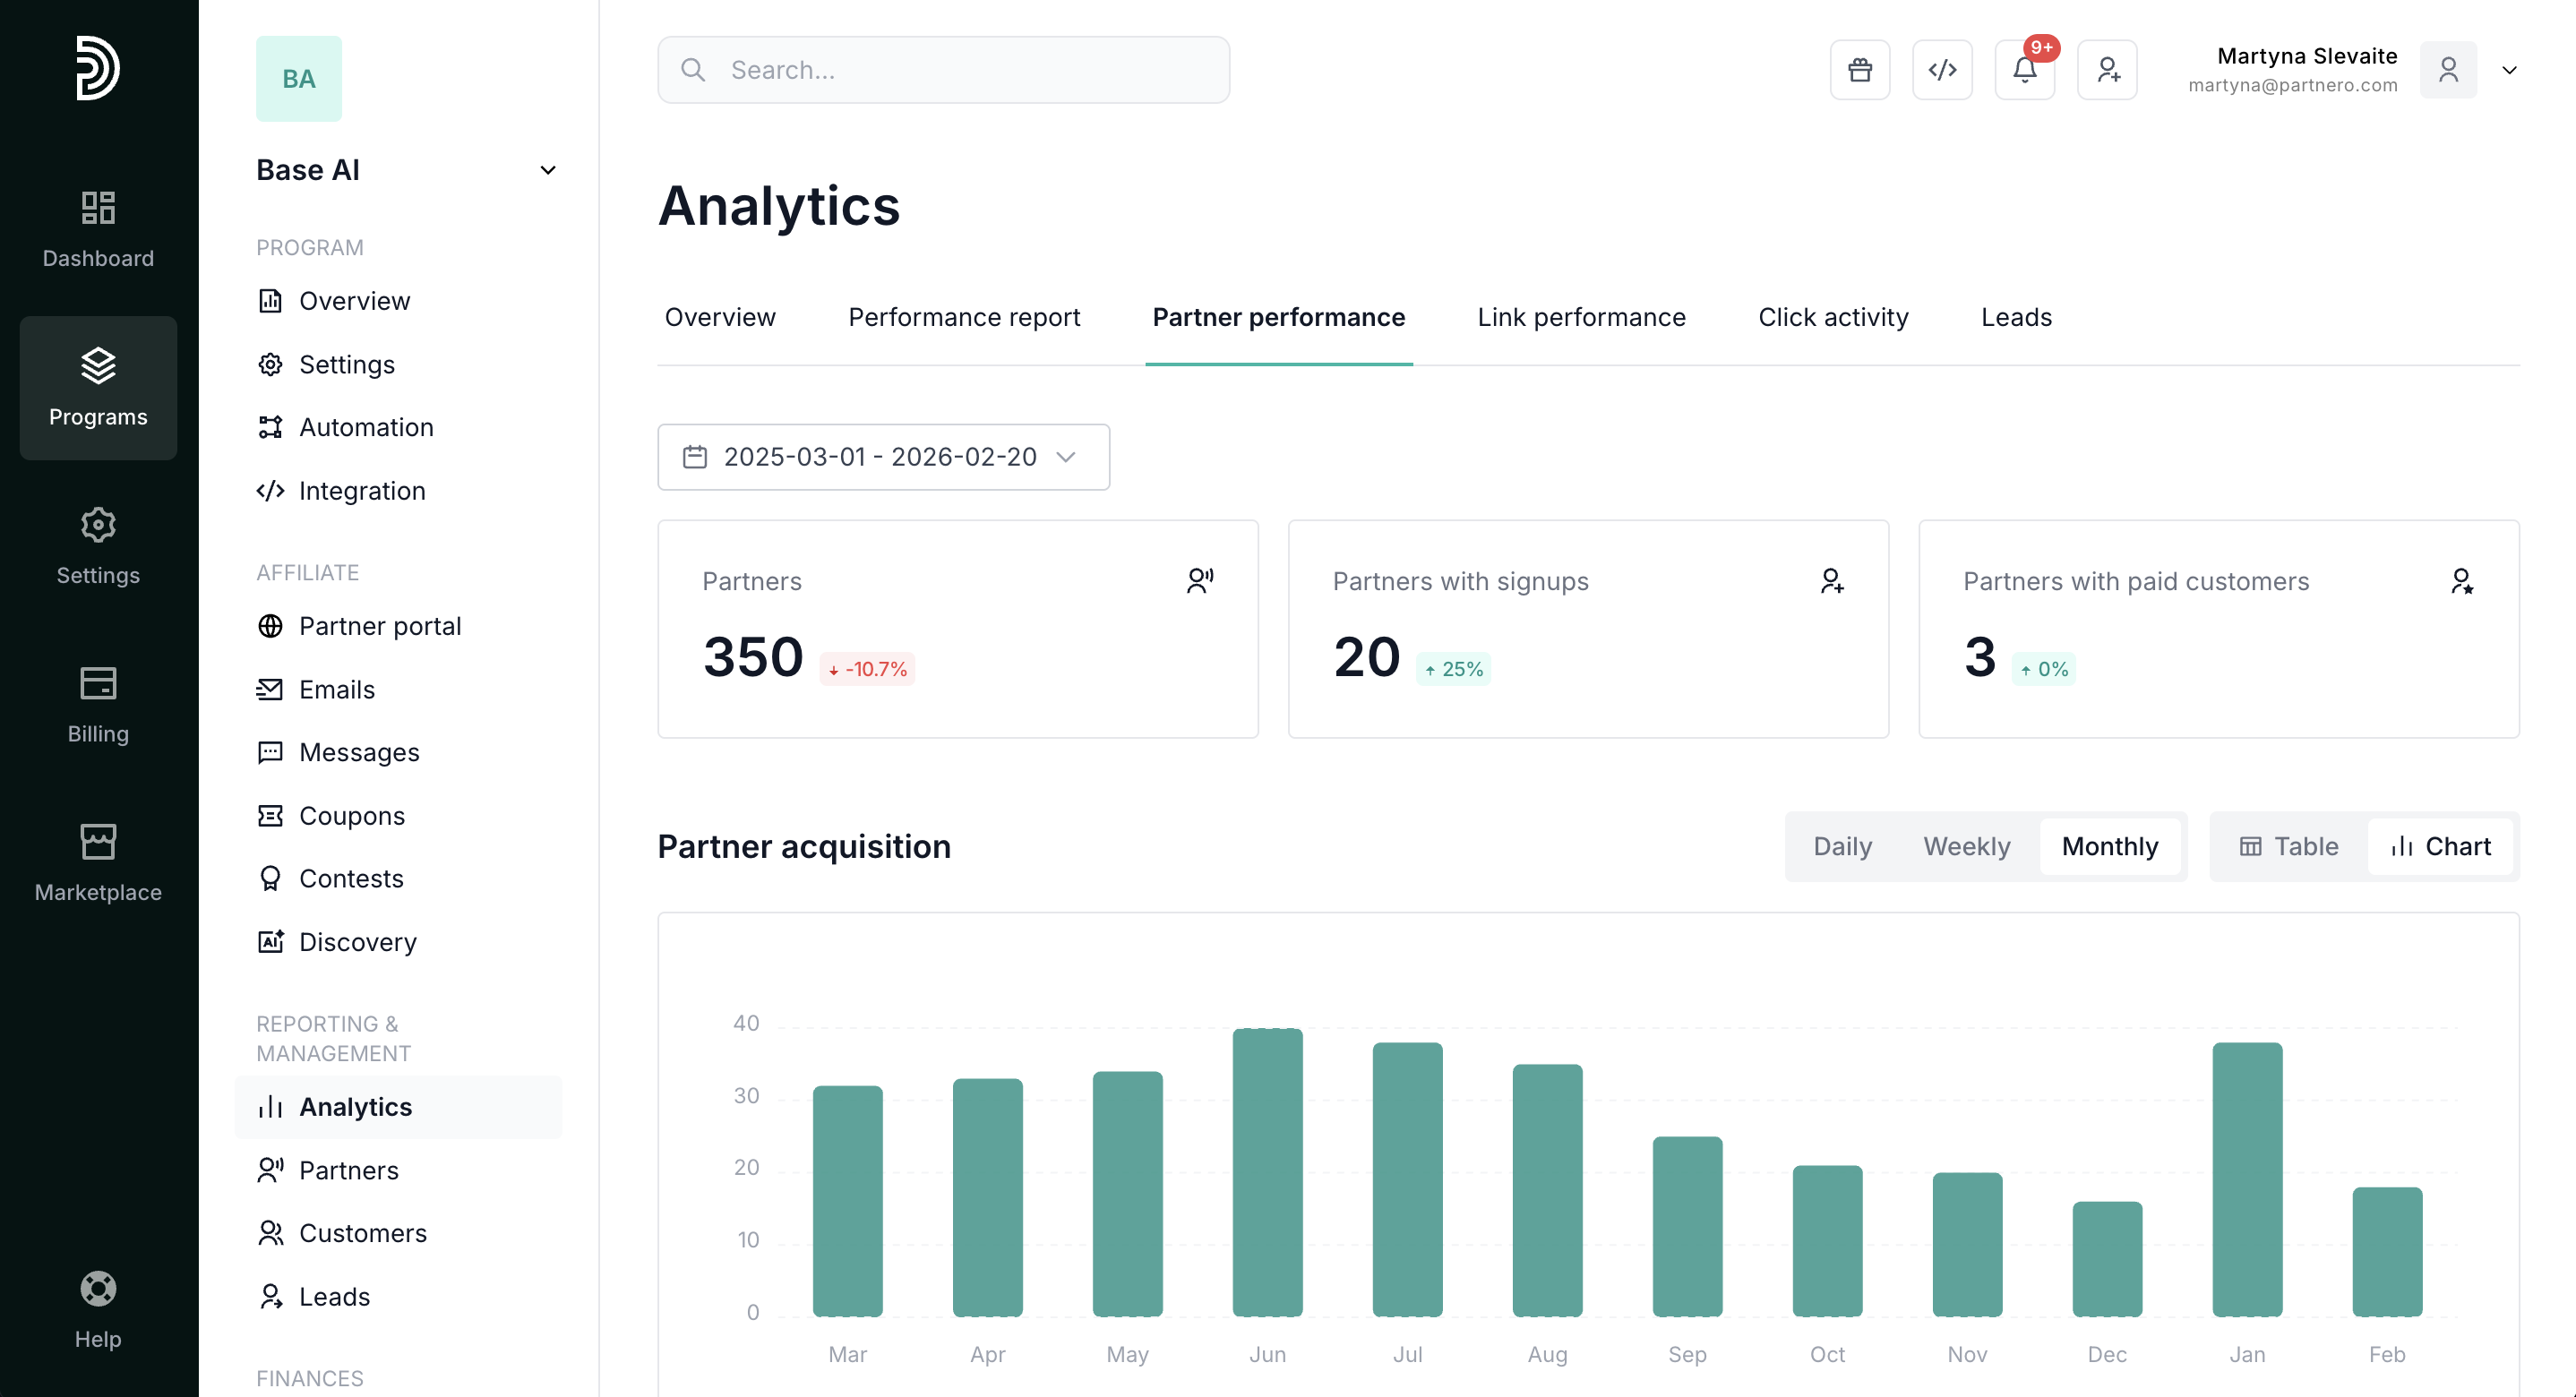This screenshot has height=1397, width=2576.
Task: Open Help lifebuoy icon
Action: click(x=98, y=1309)
